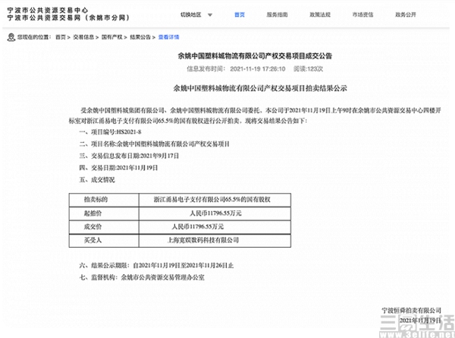Click the 查看详情 breadcrumb link

168,37
